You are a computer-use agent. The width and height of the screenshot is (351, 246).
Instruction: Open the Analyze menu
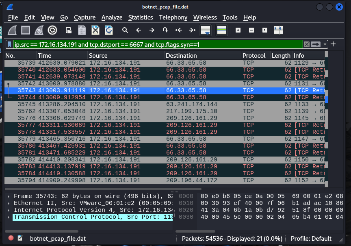click(112, 17)
